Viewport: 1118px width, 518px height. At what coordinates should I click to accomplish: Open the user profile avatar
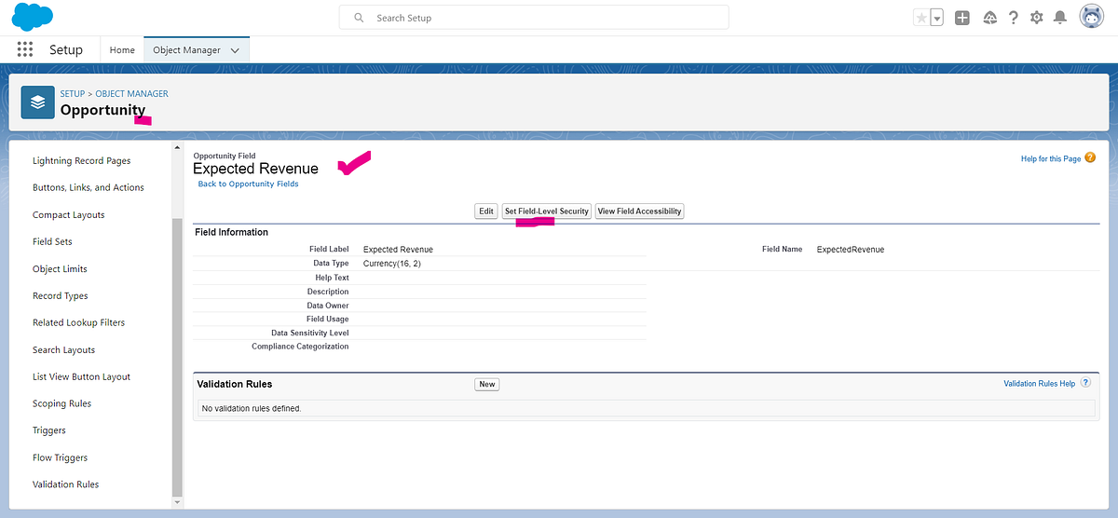[x=1092, y=17]
